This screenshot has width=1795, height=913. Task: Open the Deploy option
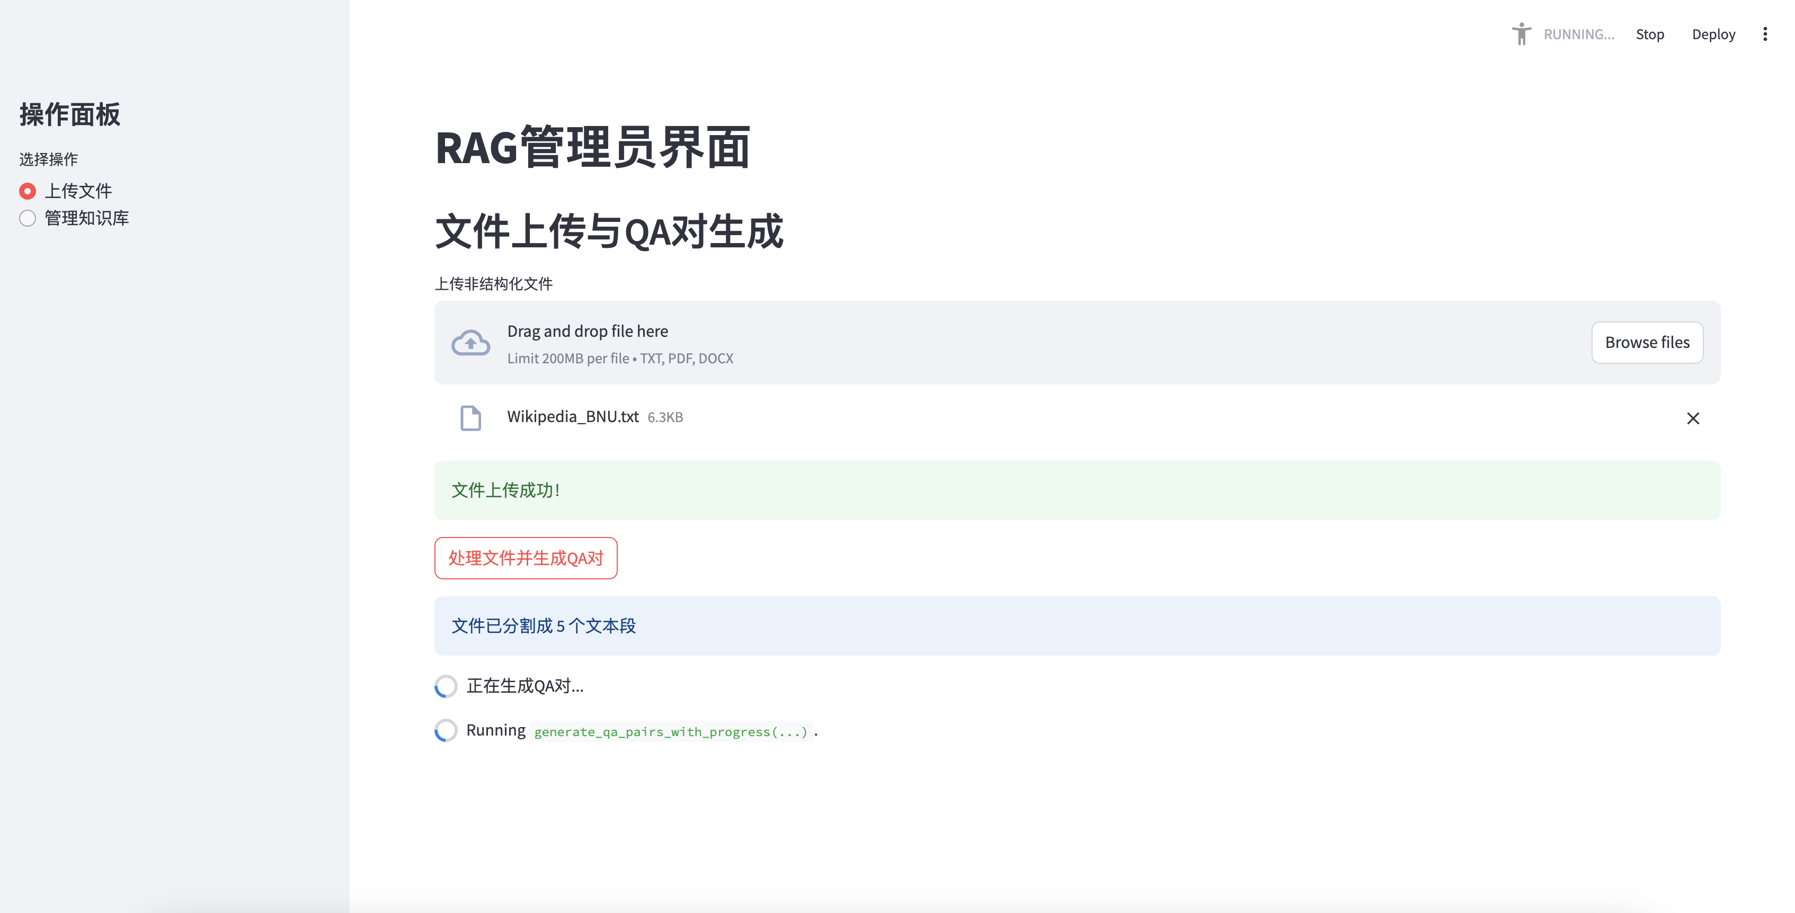[1713, 34]
